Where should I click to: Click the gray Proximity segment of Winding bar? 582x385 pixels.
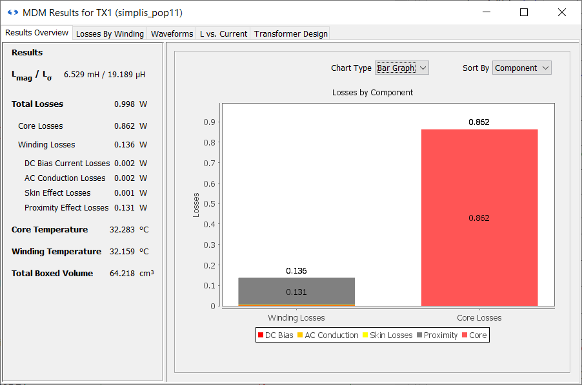point(296,291)
